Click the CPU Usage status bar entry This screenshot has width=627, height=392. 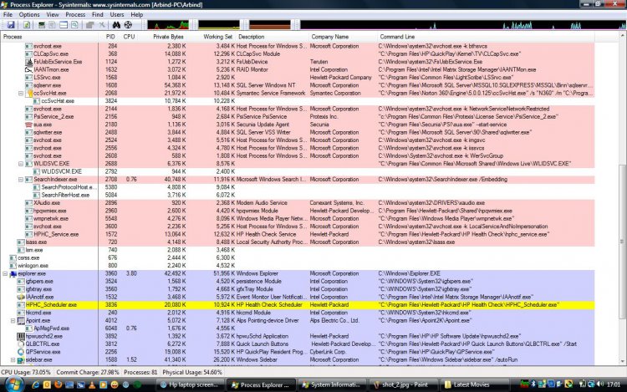pyautogui.click(x=26, y=372)
